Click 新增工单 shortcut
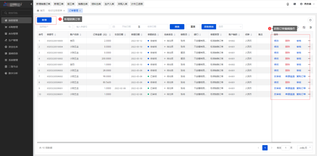The width and height of the screenshot is (317, 156). click(59, 4)
